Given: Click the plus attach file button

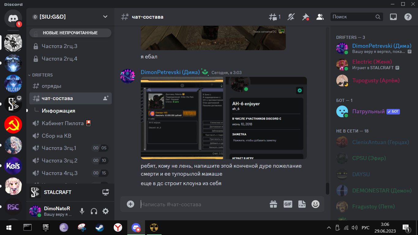Looking at the screenshot, I should pos(131,204).
